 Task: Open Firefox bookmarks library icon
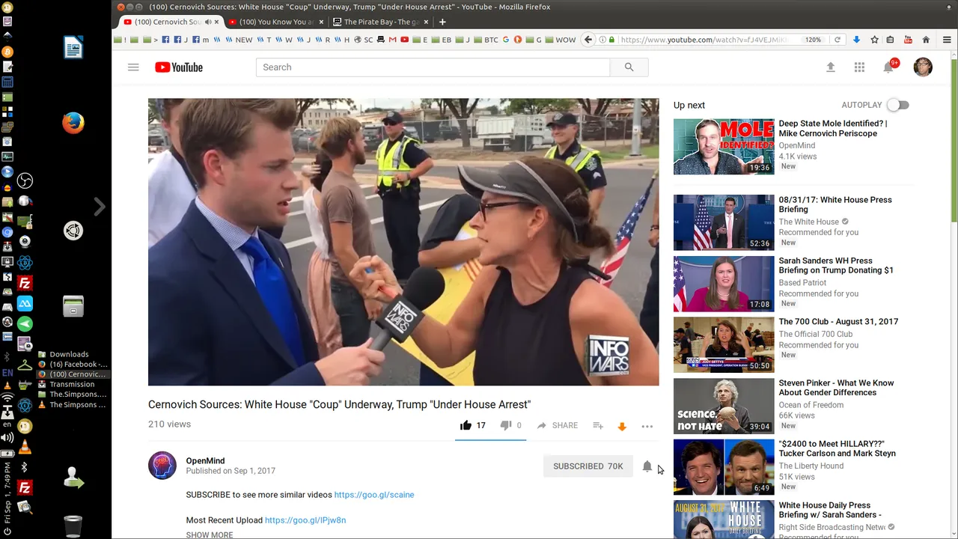click(x=891, y=40)
